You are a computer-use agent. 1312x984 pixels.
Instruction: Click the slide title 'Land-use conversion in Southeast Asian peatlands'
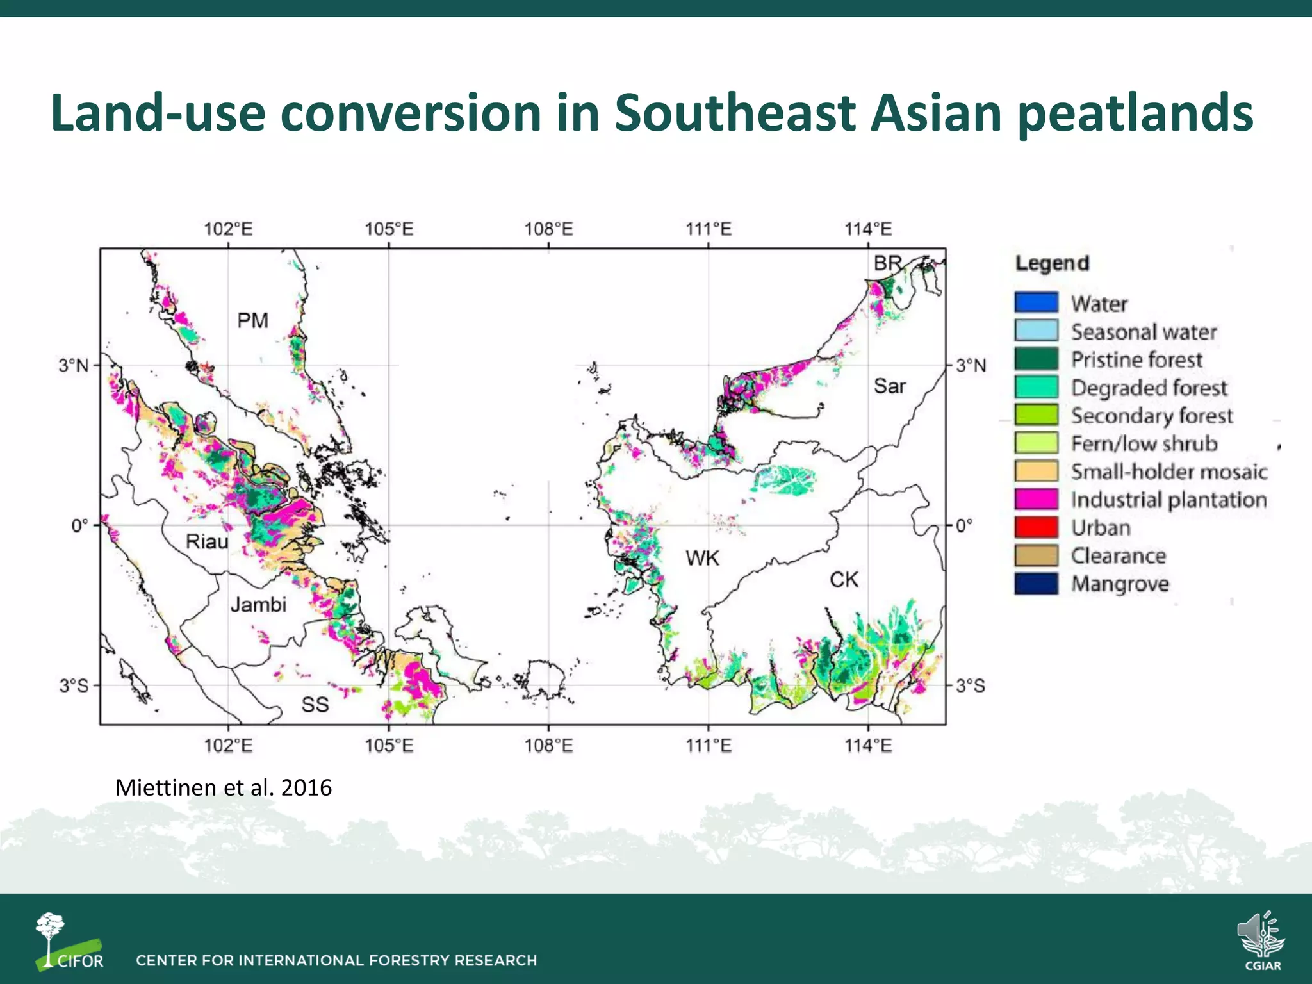(x=652, y=114)
